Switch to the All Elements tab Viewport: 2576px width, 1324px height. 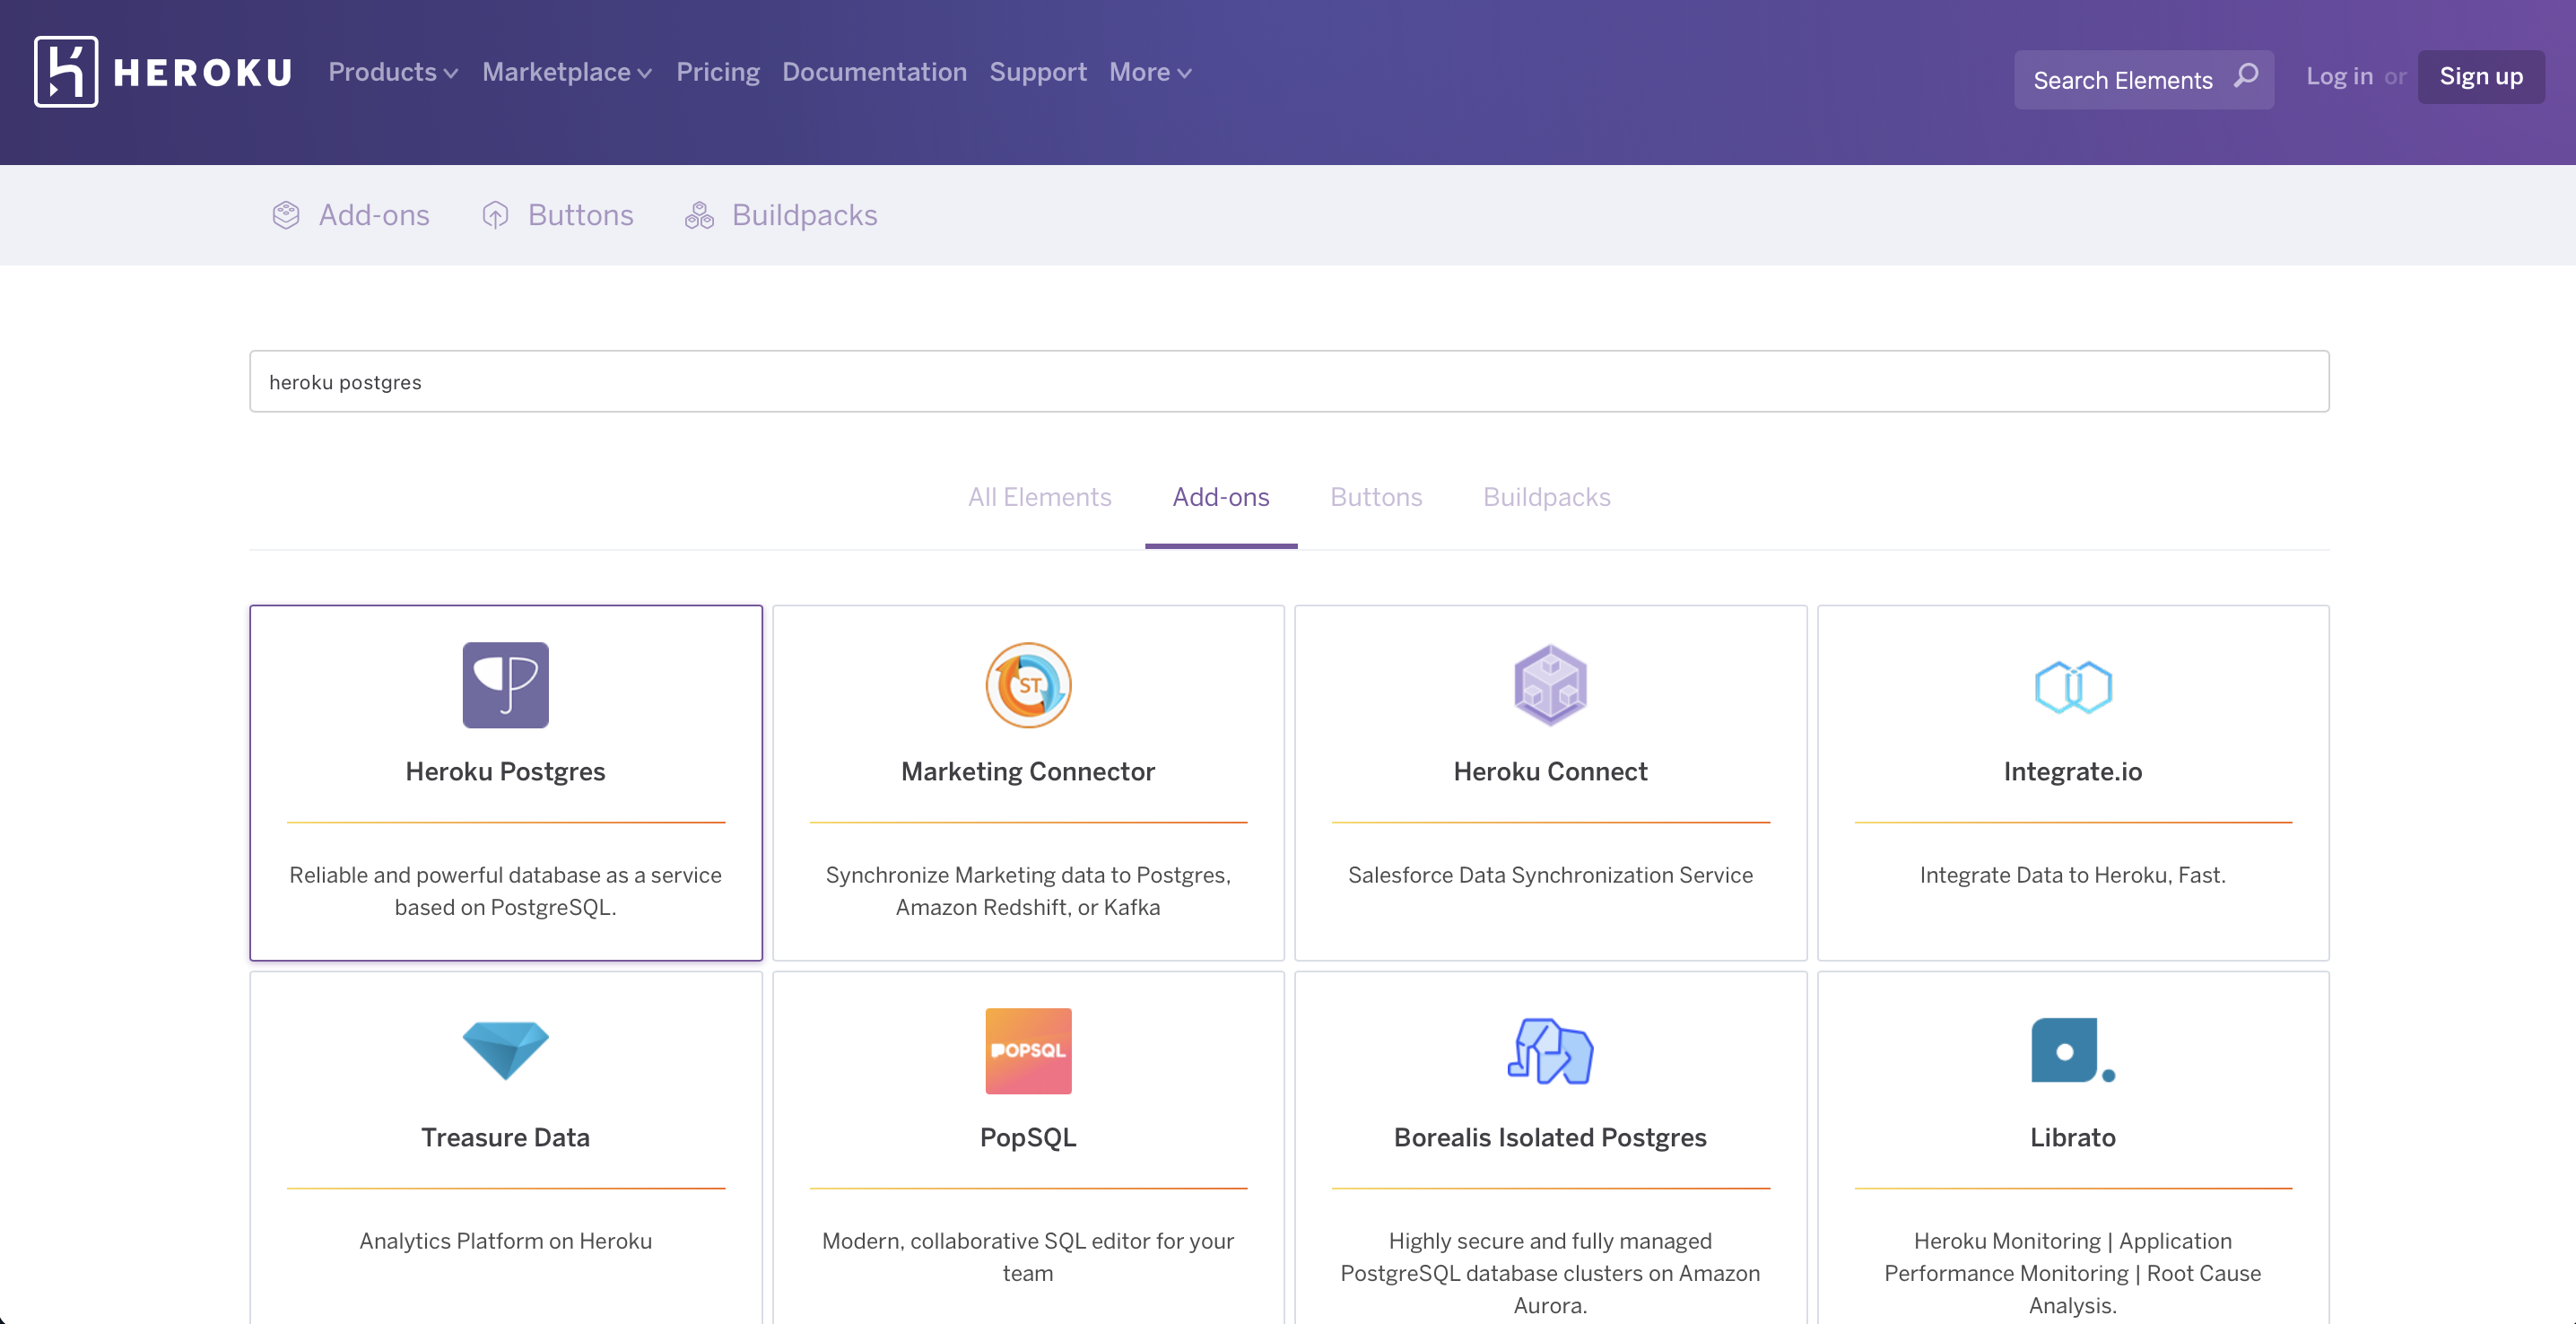(1039, 497)
